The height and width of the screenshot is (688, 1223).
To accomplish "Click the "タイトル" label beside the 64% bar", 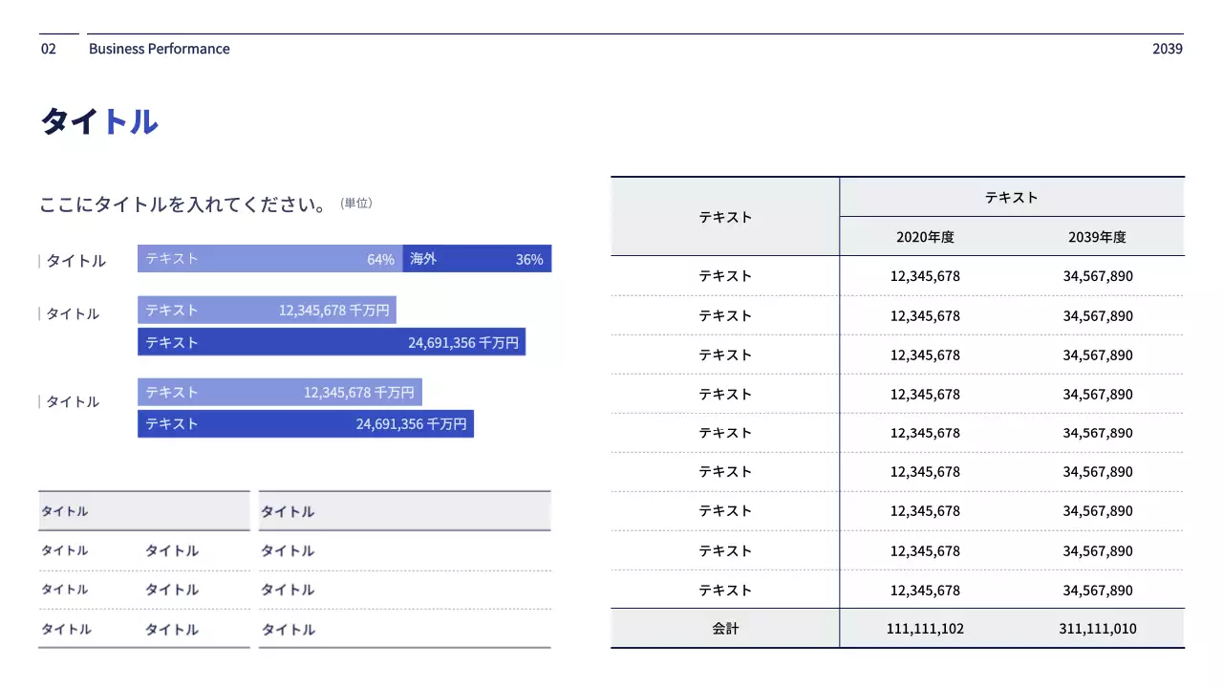I will pos(76,261).
